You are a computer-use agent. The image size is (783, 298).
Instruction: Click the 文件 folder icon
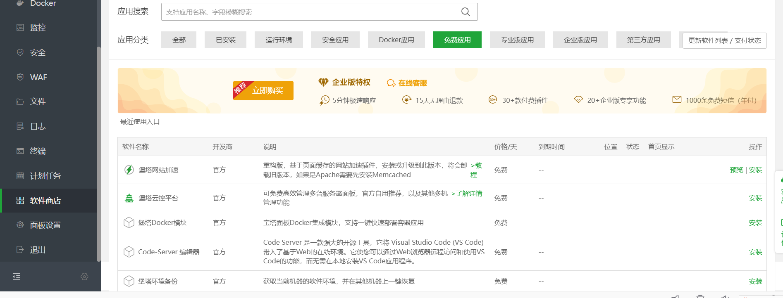[20, 102]
